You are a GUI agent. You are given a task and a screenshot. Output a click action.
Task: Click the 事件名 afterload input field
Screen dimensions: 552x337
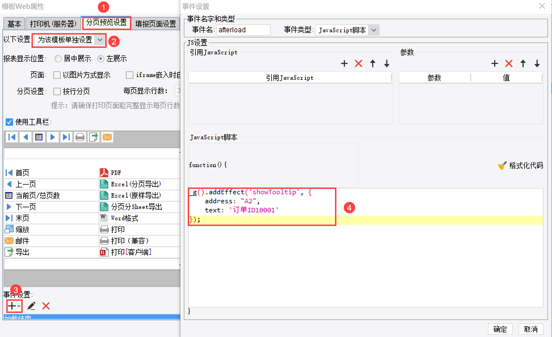(243, 30)
